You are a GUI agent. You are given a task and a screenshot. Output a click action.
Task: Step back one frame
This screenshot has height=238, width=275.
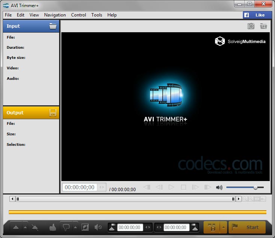click(159, 187)
